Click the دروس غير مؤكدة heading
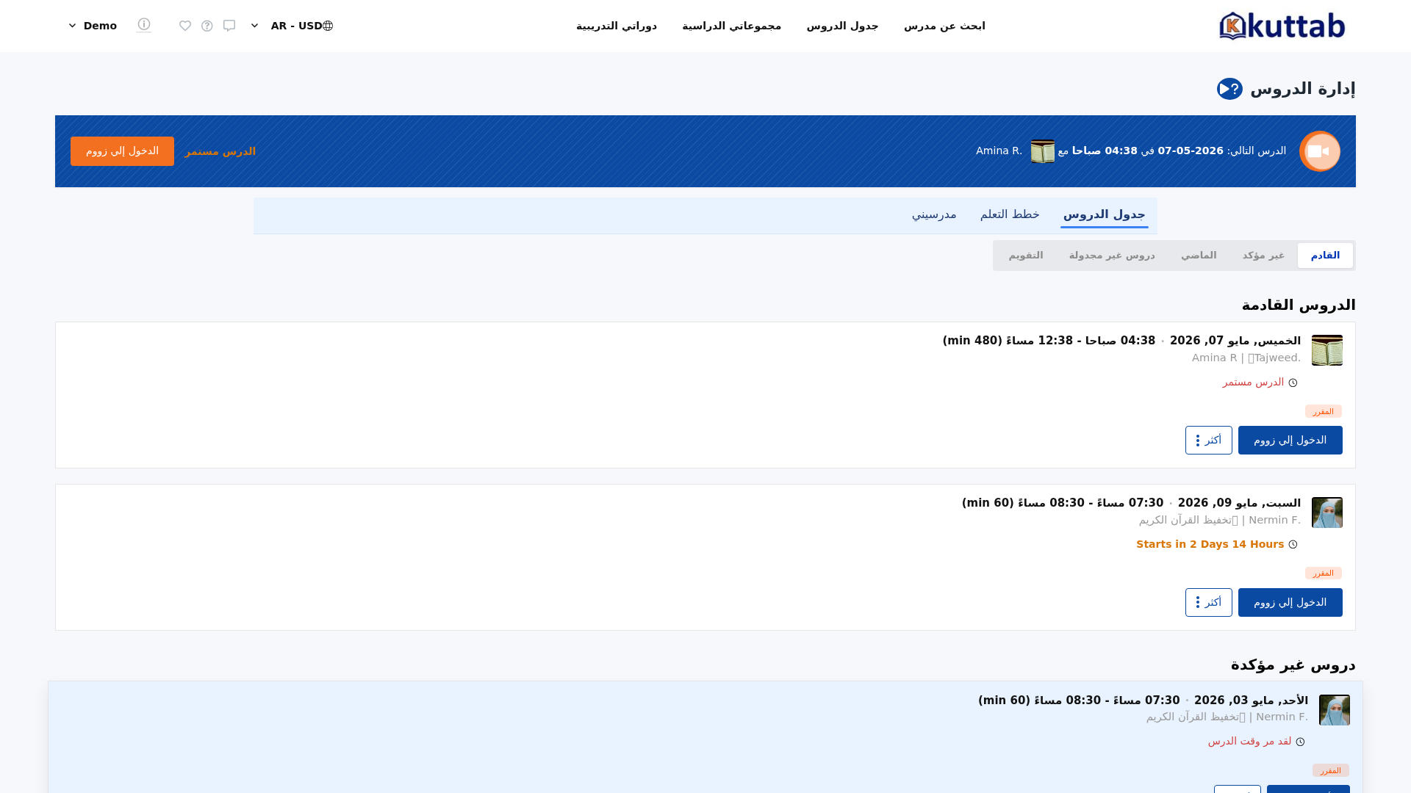1411x793 pixels. 1293,665
